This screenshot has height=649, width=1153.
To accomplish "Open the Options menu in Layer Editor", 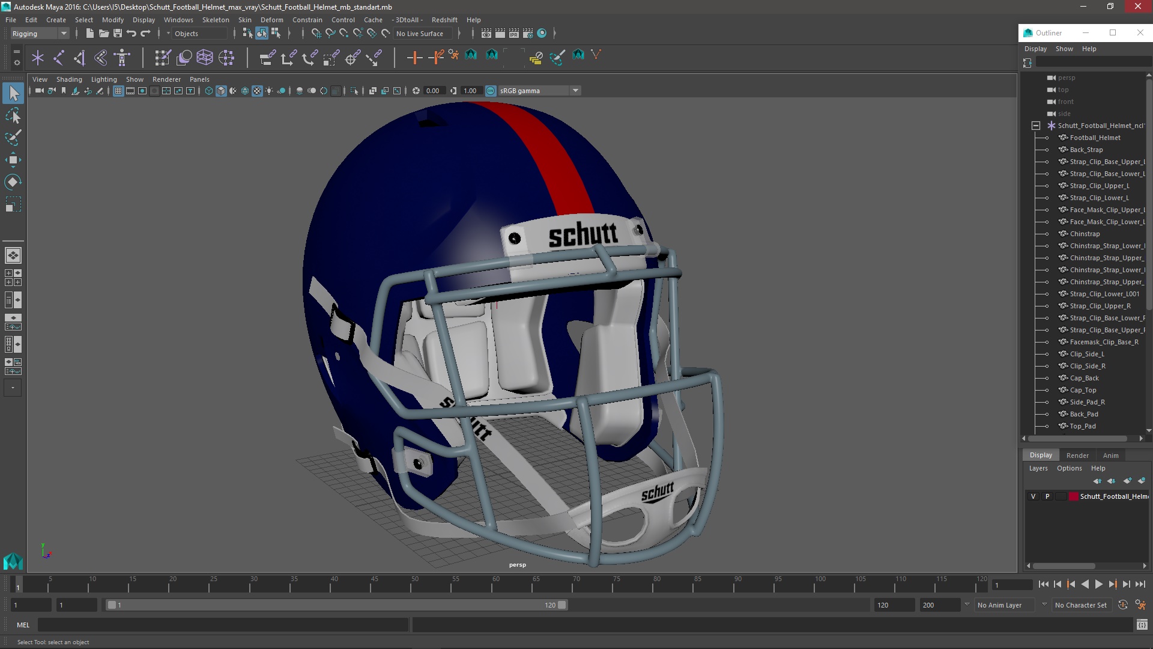I will tap(1069, 469).
